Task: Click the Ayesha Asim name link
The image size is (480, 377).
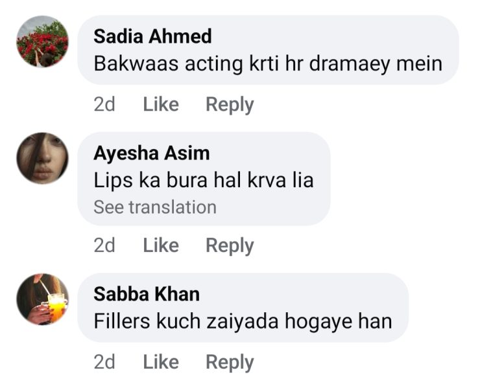Action: point(152,153)
